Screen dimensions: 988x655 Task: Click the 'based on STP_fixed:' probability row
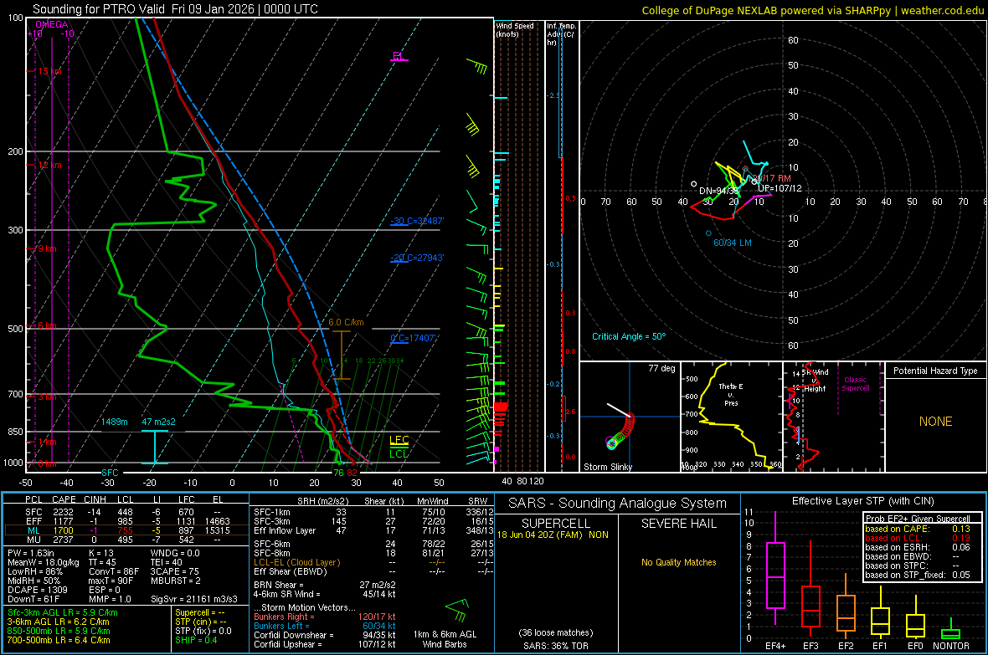coord(918,575)
